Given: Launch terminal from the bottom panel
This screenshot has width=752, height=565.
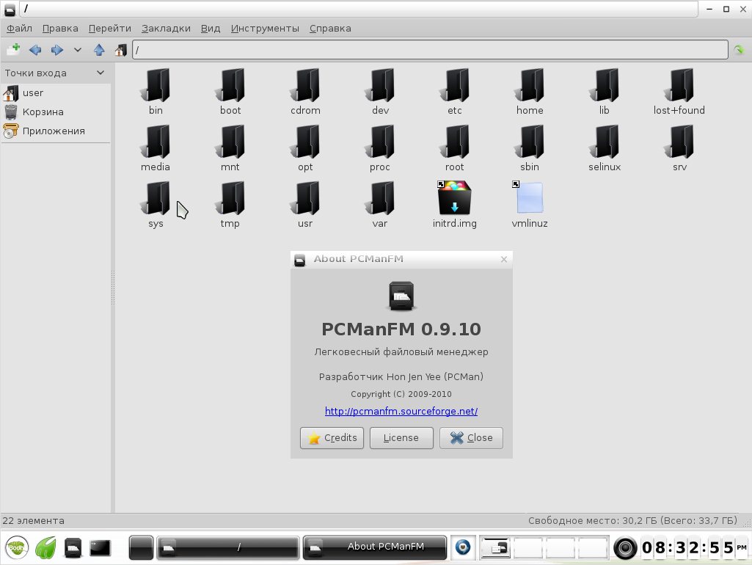Looking at the screenshot, I should pyautogui.click(x=100, y=547).
